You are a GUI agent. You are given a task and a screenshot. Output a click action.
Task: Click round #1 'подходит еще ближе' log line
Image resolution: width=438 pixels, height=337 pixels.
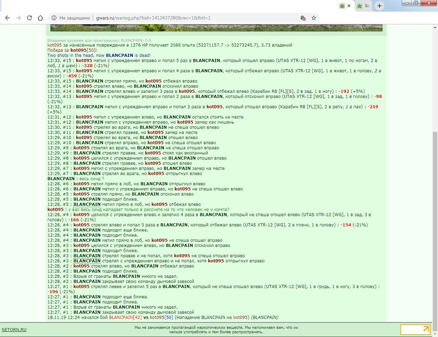click(98, 297)
